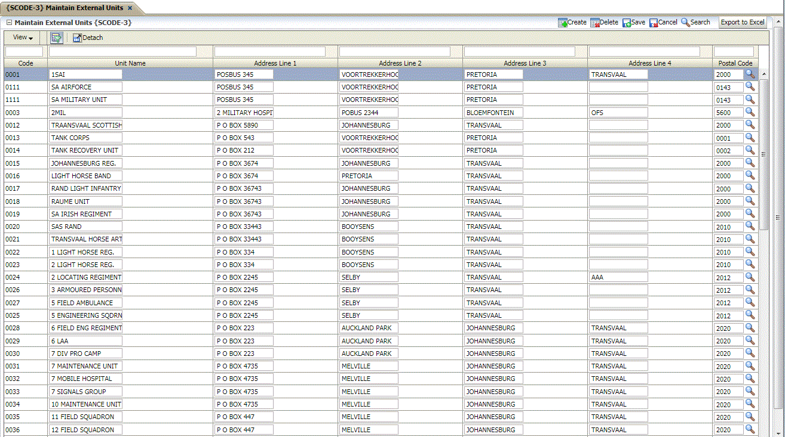Open the View dropdown menu
Image resolution: width=785 pixels, height=437 pixels.
(x=23, y=38)
